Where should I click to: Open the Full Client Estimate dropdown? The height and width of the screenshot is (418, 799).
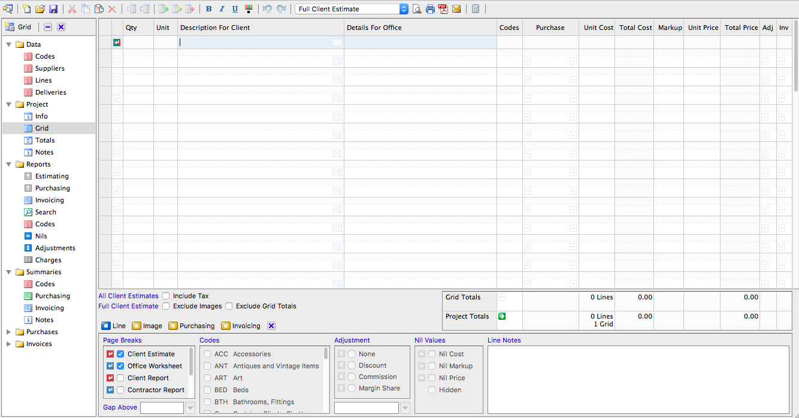point(403,9)
